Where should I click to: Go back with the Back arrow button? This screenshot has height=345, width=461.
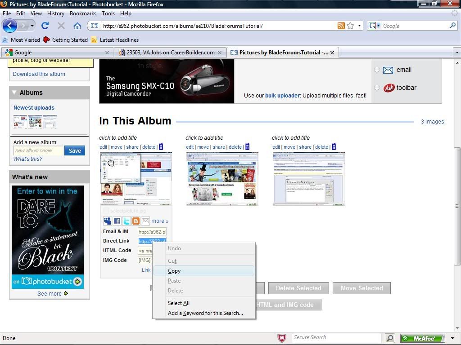[10, 26]
